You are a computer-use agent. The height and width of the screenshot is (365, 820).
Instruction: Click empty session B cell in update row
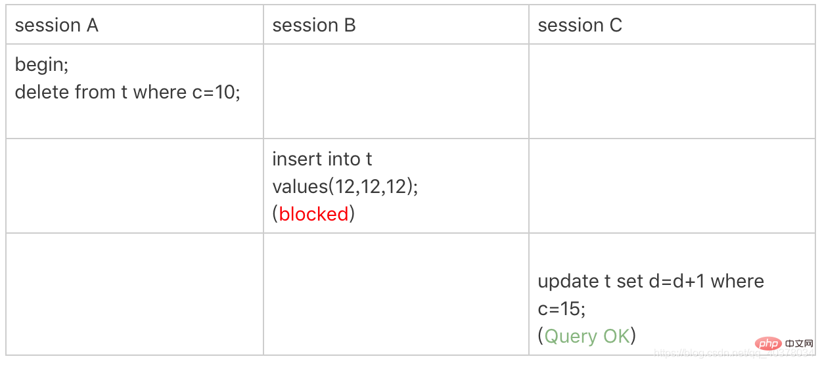[x=396, y=293]
